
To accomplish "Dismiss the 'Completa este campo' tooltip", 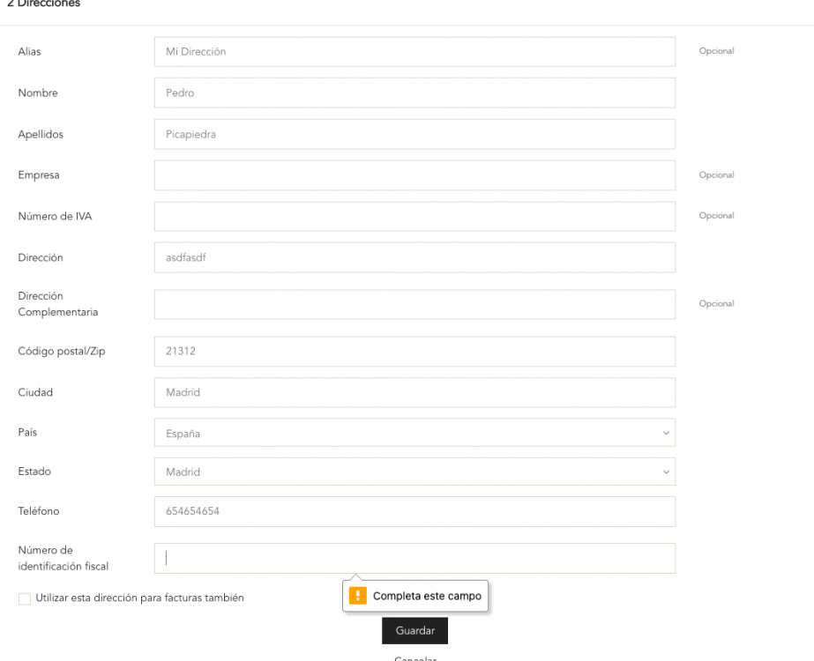I will [415, 596].
